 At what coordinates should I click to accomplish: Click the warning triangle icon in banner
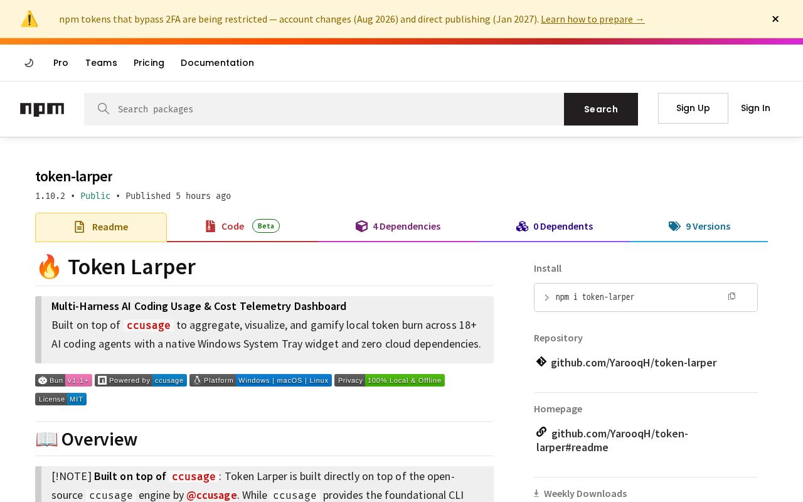[x=29, y=19]
